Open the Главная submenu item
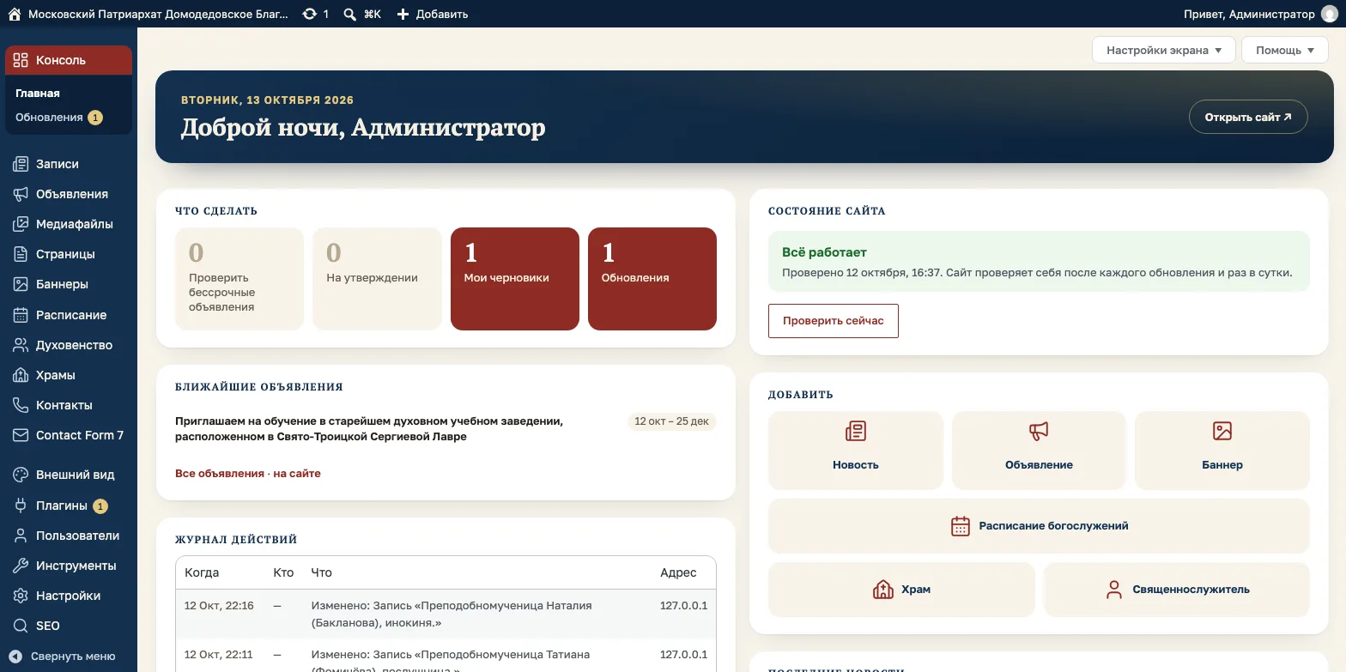1346x672 pixels. coord(38,93)
